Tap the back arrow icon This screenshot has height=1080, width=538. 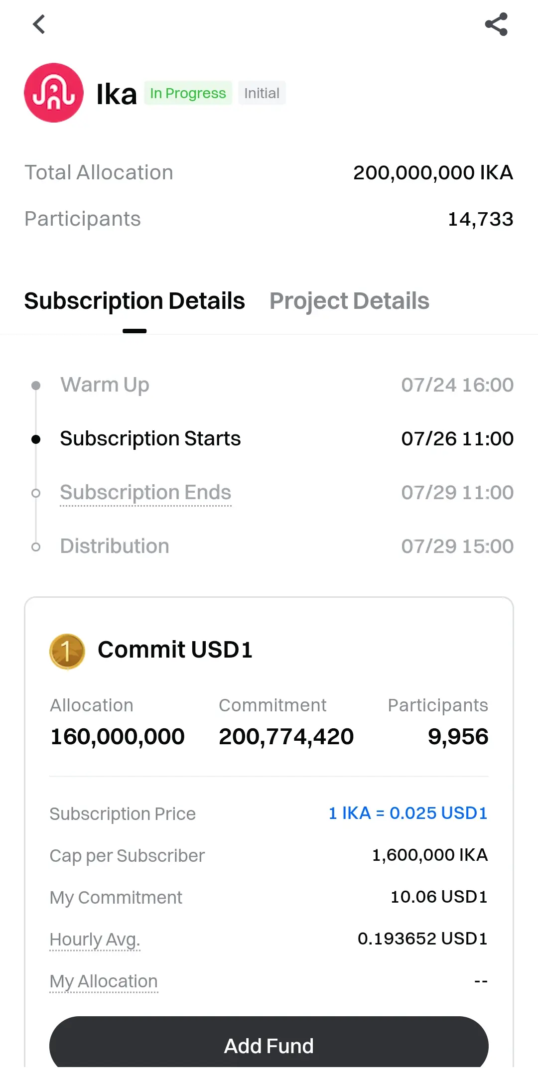pyautogui.click(x=39, y=24)
